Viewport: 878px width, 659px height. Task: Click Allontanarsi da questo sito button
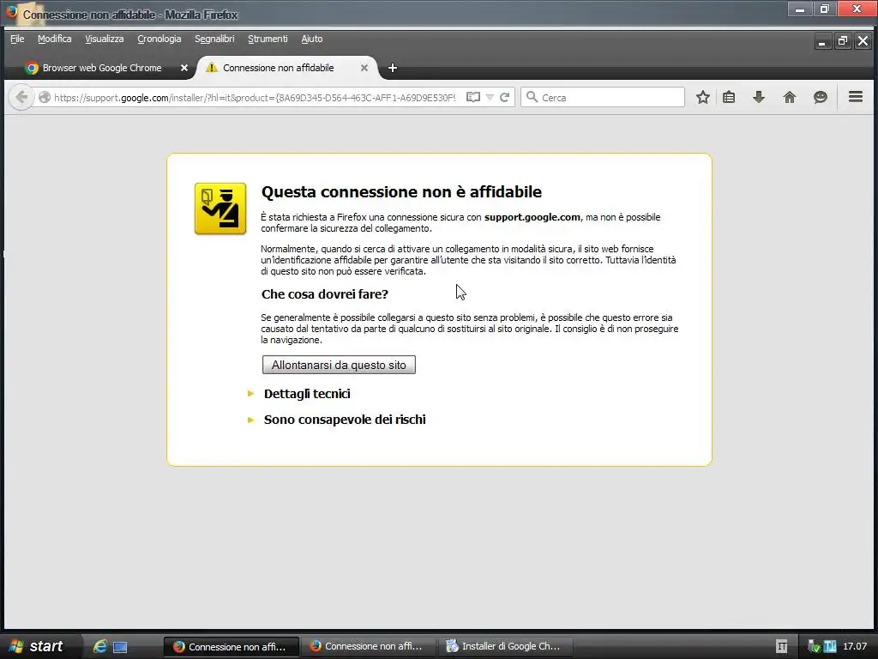tap(339, 365)
